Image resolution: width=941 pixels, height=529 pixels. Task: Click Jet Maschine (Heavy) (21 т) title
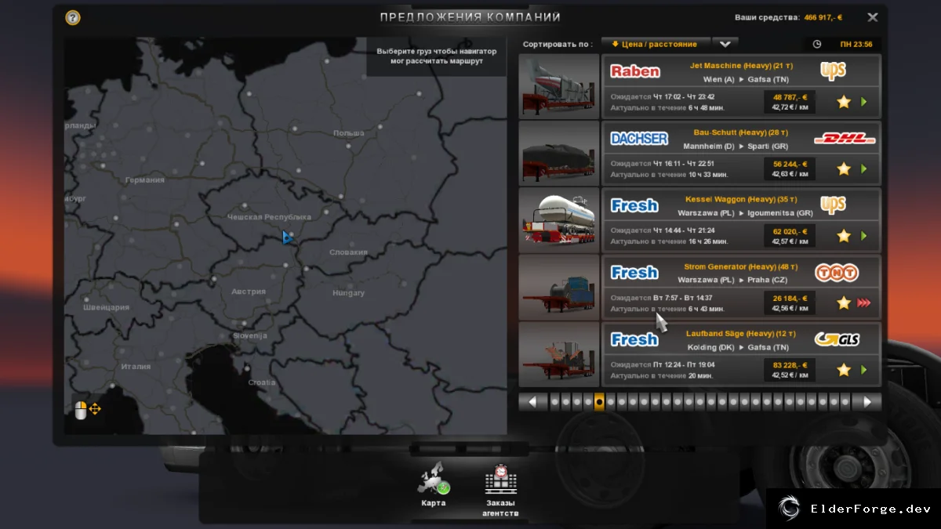[x=740, y=66]
